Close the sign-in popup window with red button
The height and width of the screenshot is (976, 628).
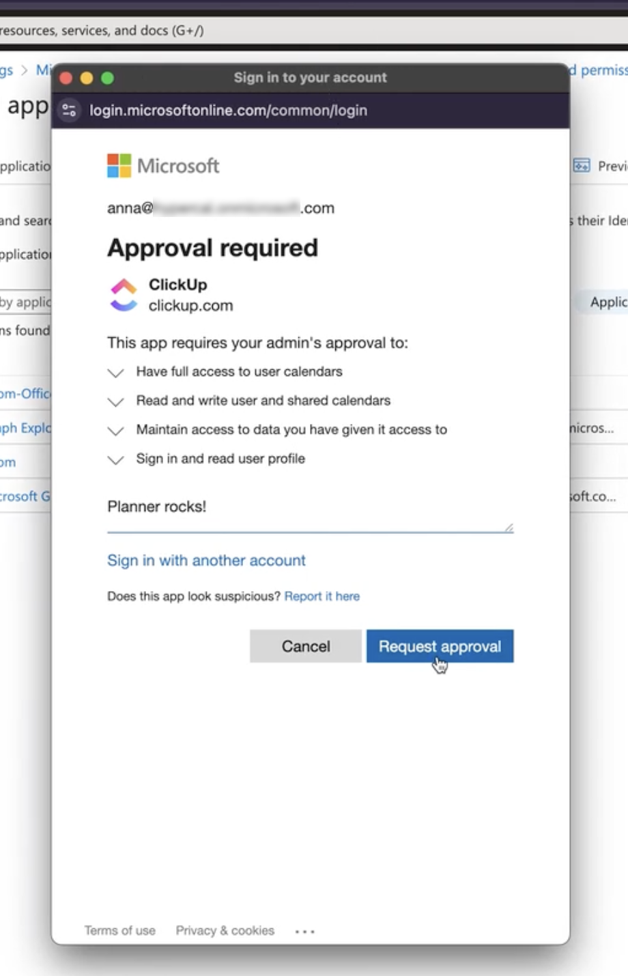[x=66, y=78]
